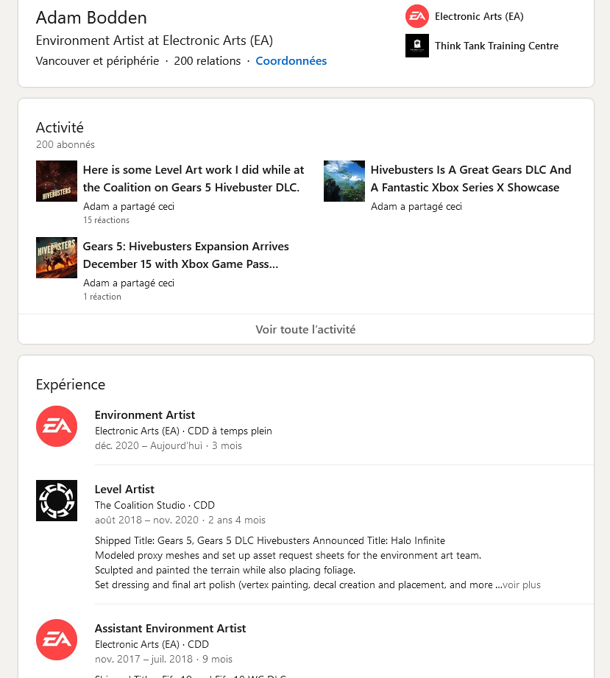Open Hivebusters Level Art post thumbnail

57,181
